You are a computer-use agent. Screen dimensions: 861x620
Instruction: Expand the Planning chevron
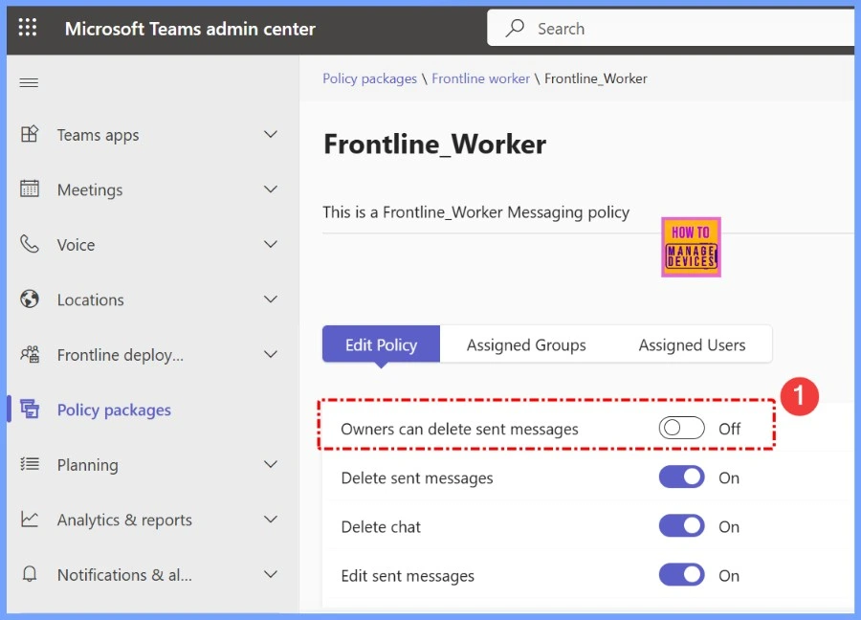[271, 464]
